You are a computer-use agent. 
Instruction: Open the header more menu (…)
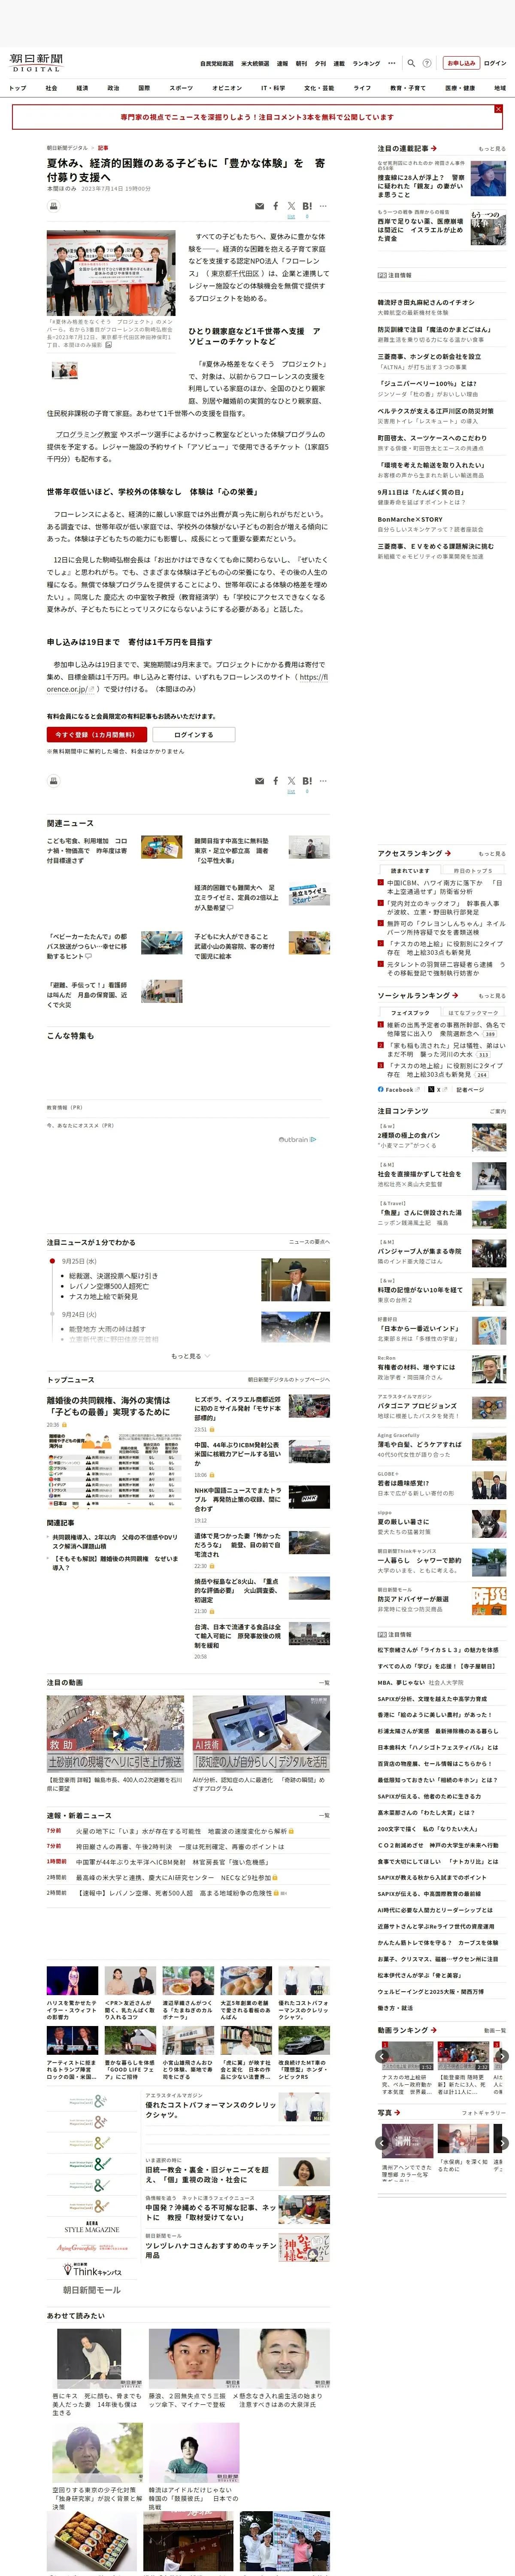[x=392, y=63]
